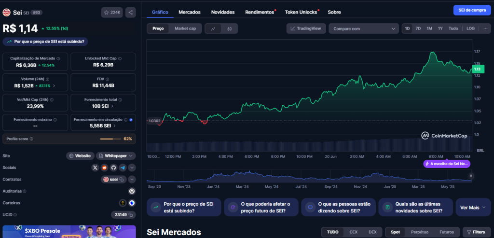
Task: Click the star watchlist button showing 224K
Action: [x=112, y=13]
